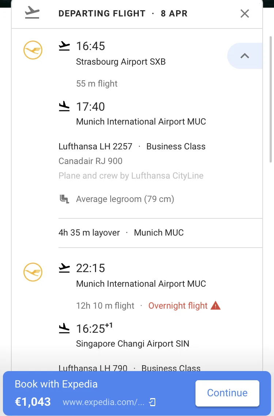This screenshot has height=416, width=274.
Task: Click the €1,043 price in booking bar
Action: (33, 402)
